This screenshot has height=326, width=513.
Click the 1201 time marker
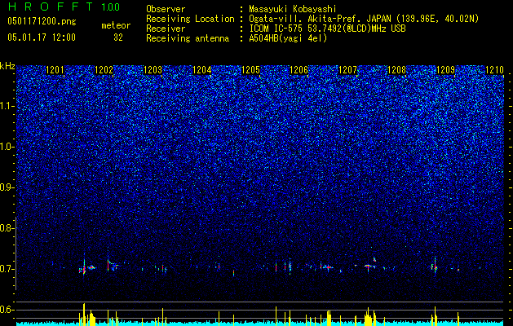[55, 70]
